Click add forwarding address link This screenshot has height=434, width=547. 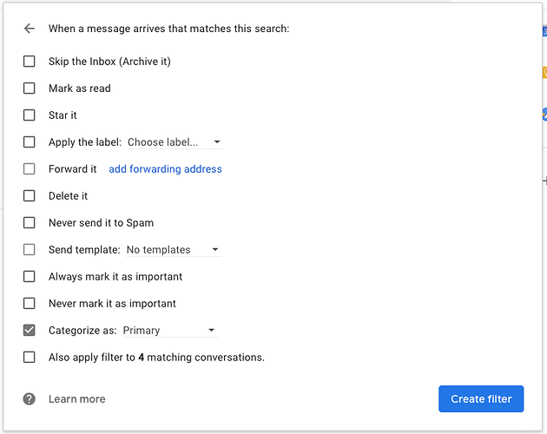pyautogui.click(x=165, y=169)
